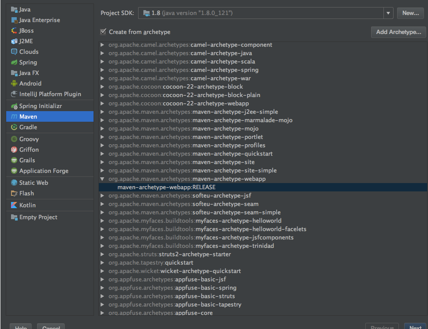Click the Flash icon
Image resolution: width=428 pixels, height=329 pixels.
coord(14,194)
